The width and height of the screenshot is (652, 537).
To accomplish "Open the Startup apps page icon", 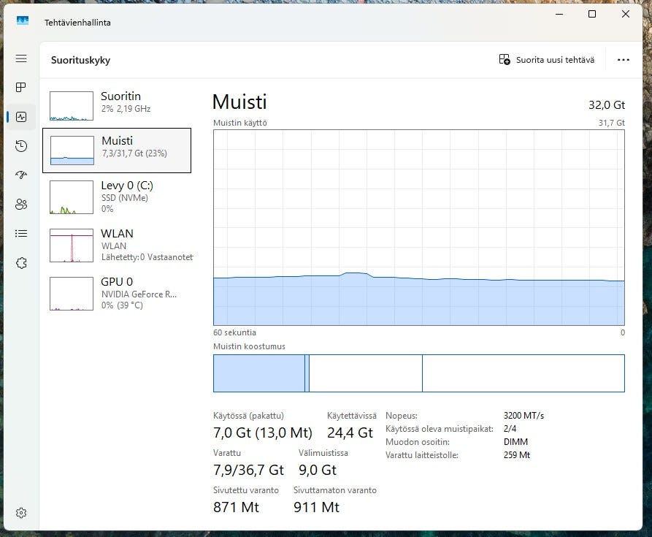I will [x=21, y=175].
